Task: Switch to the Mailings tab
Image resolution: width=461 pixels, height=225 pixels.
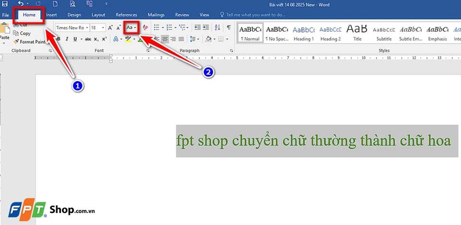Action: pyautogui.click(x=156, y=15)
